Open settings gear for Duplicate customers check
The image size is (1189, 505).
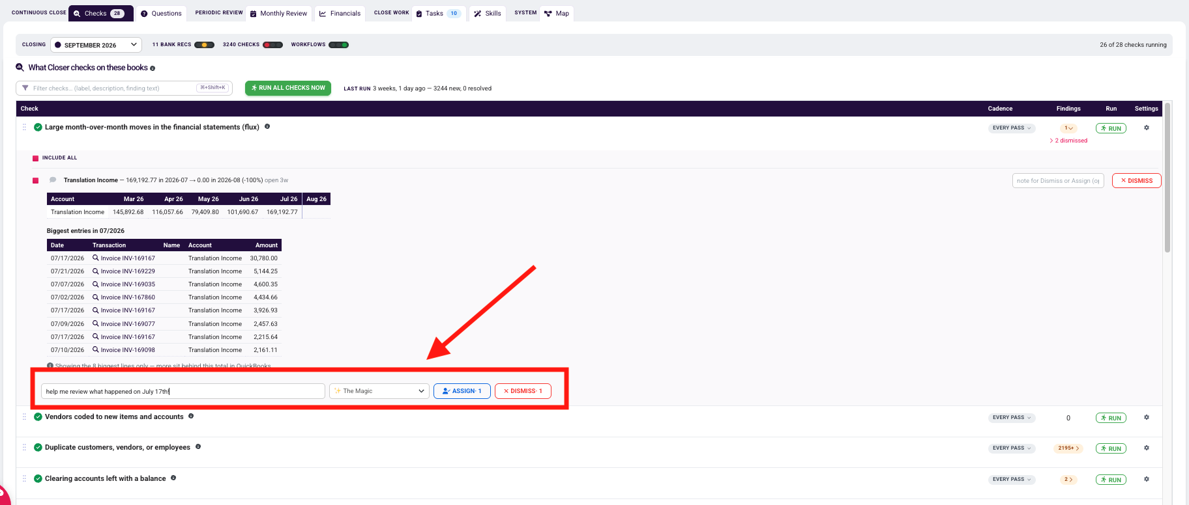1146,448
